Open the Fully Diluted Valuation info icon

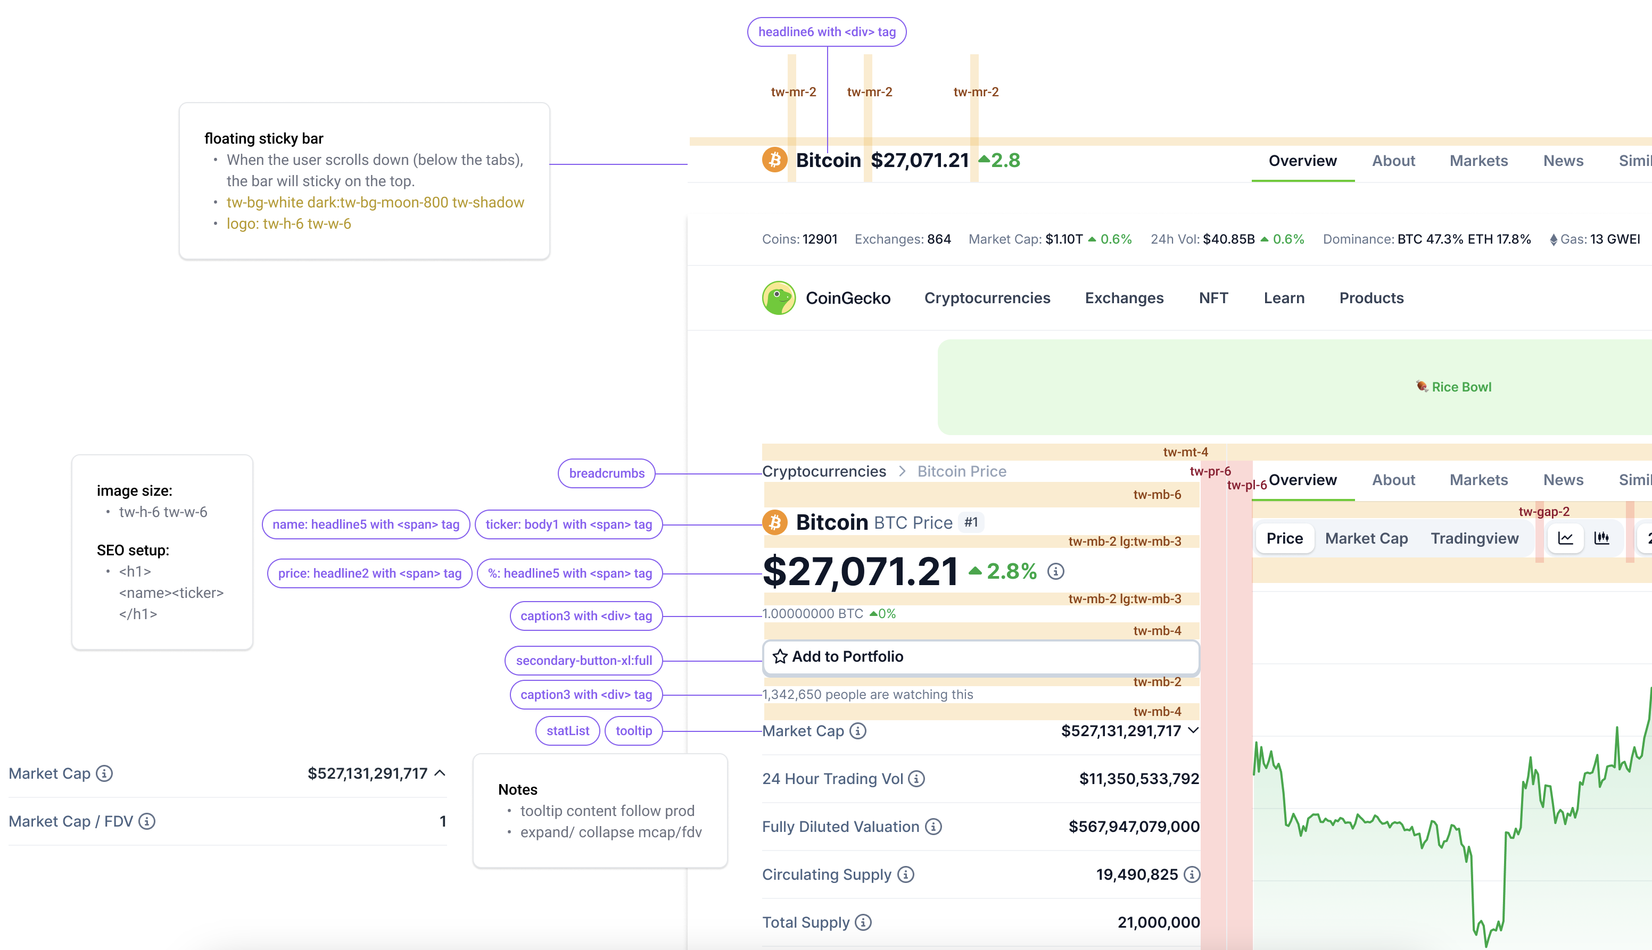(934, 827)
